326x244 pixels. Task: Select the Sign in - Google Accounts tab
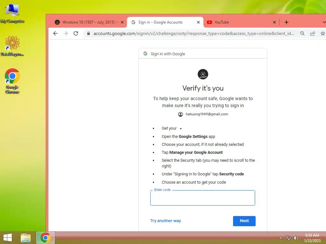tap(165, 22)
